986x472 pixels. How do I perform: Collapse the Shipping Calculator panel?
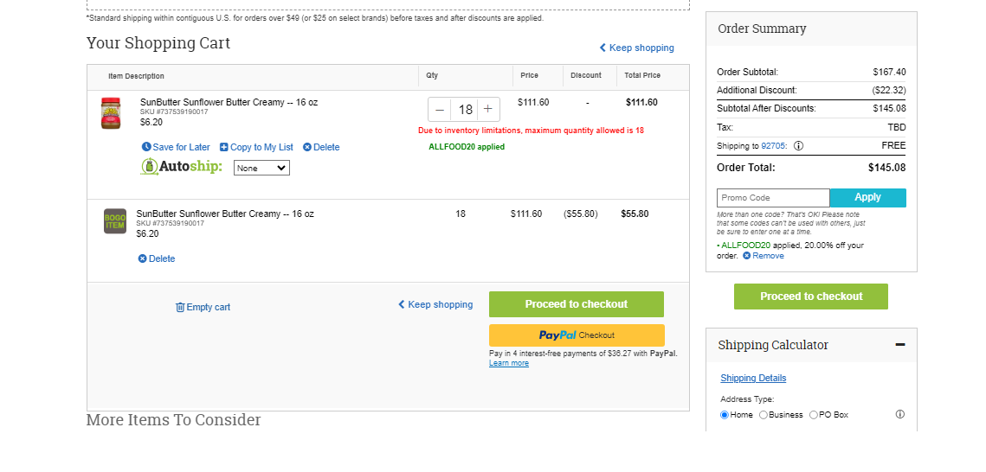(x=899, y=345)
